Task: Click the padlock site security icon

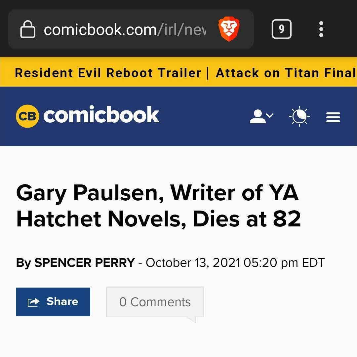Action: pos(28,29)
